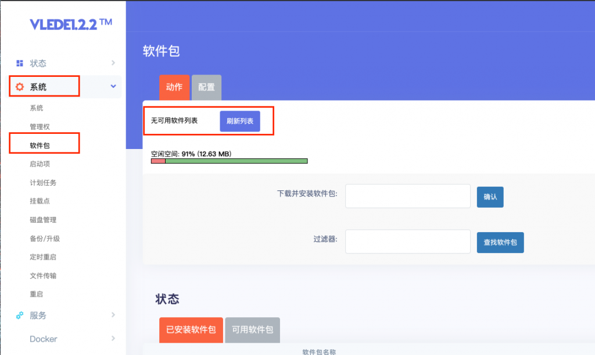Select the 已安装软件包 tab
Image resolution: width=595 pixels, height=355 pixels.
pyautogui.click(x=191, y=330)
